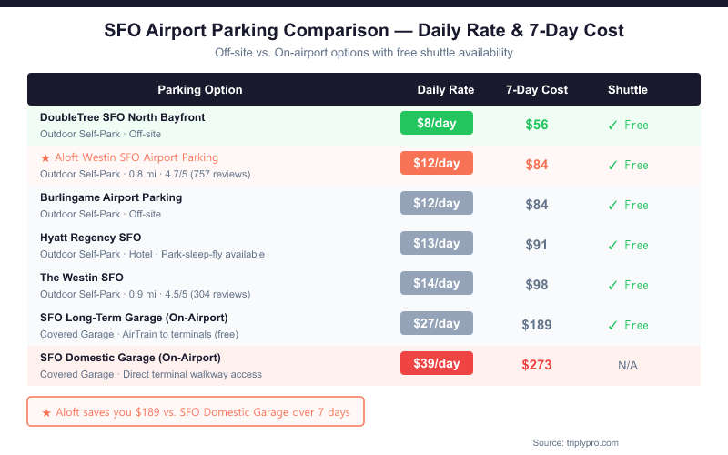Click the star icon beside Aloft Westin

(x=45, y=157)
